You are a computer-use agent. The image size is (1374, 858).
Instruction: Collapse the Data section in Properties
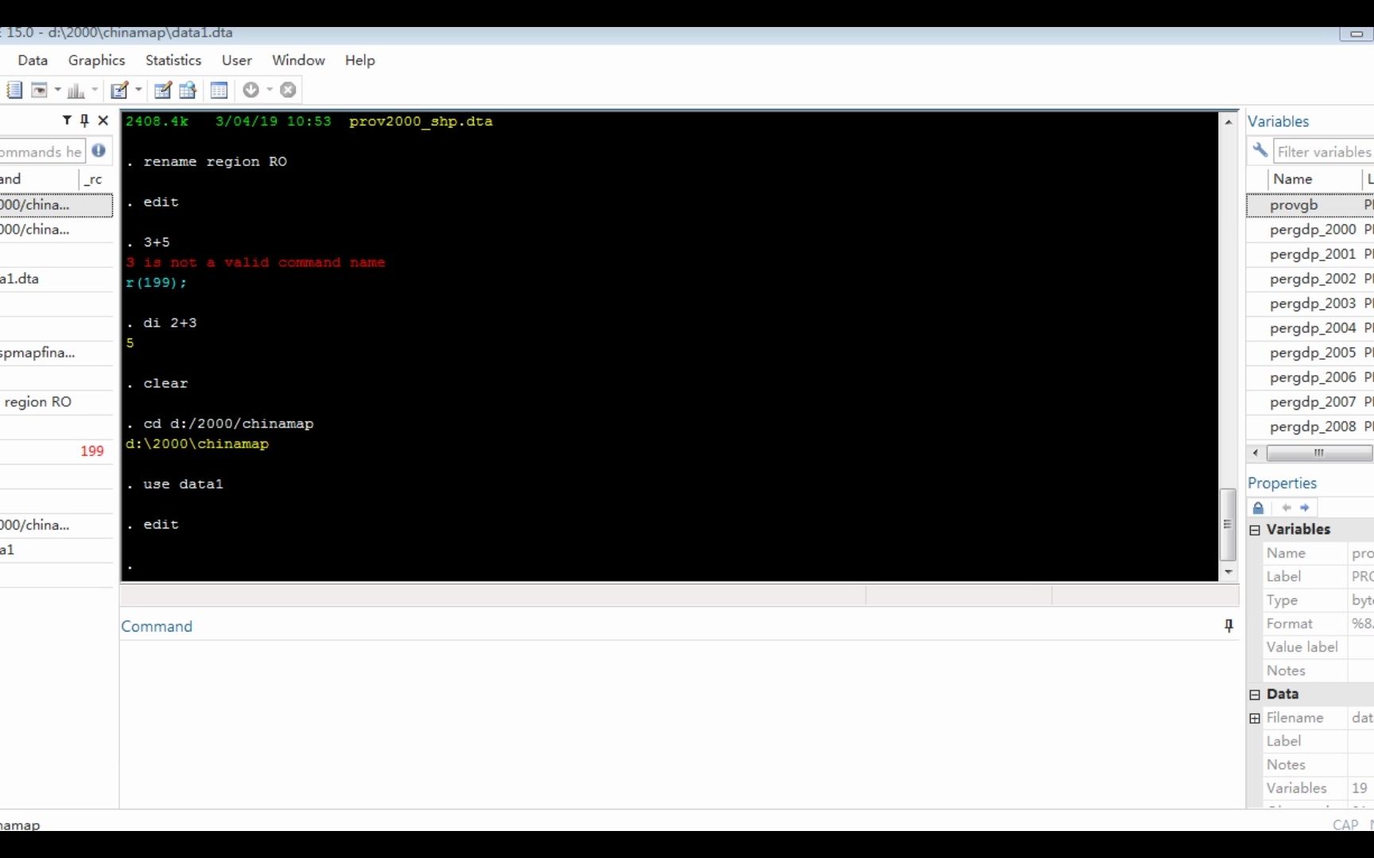[x=1255, y=694]
